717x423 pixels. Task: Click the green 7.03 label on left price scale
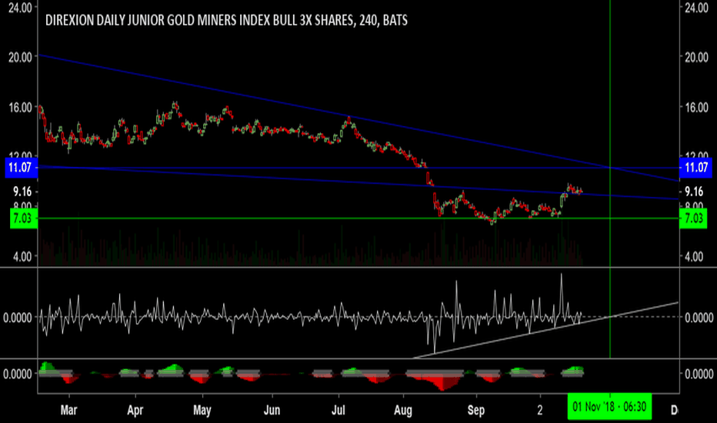pyautogui.click(x=23, y=218)
